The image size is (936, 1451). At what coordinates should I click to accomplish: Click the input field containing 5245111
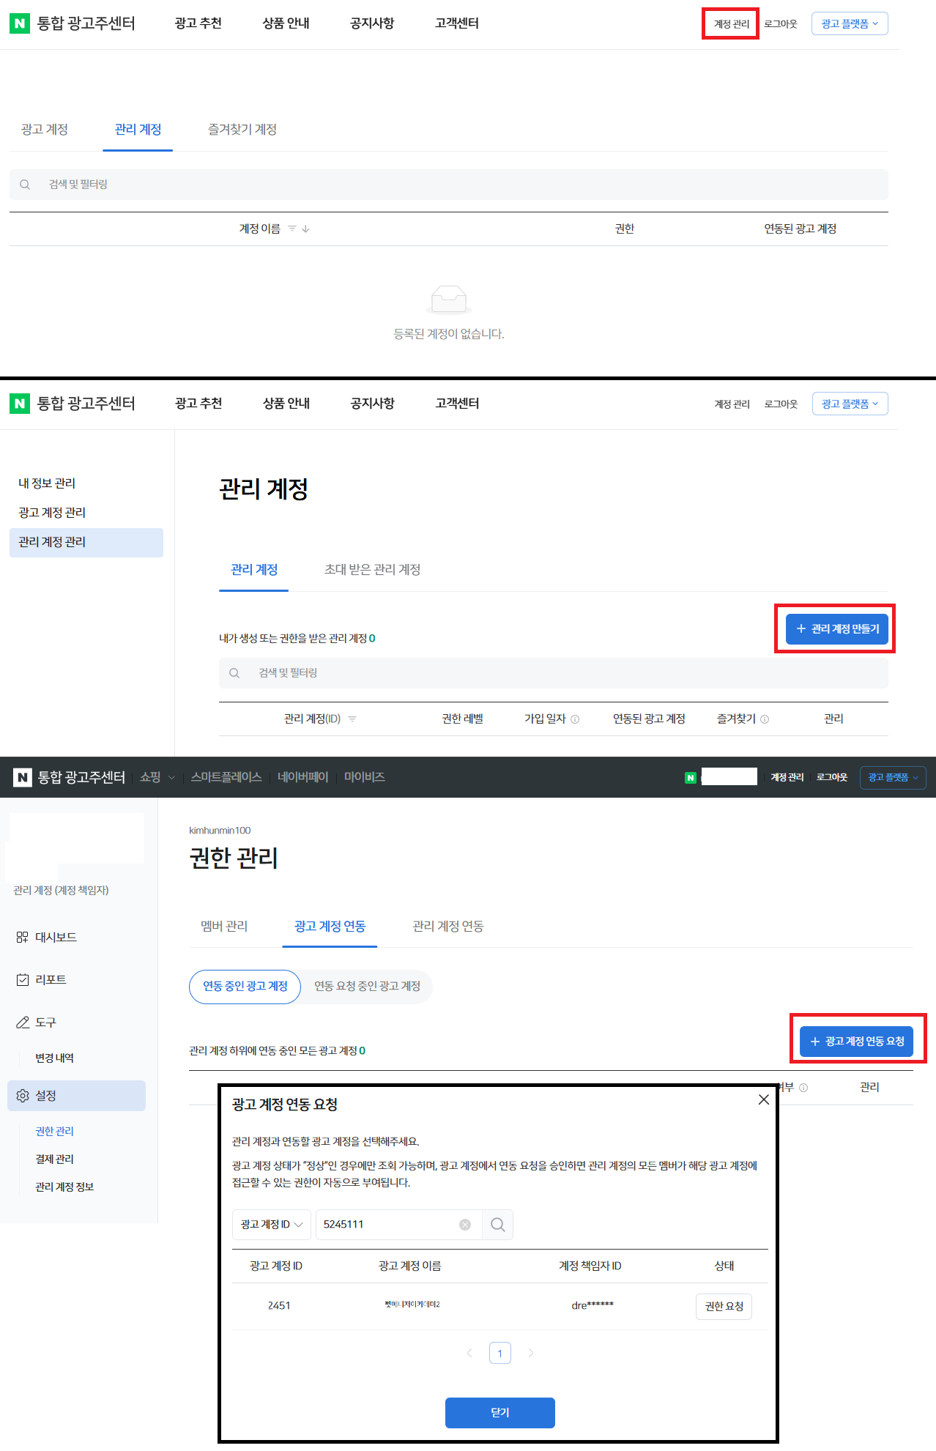398,1225
